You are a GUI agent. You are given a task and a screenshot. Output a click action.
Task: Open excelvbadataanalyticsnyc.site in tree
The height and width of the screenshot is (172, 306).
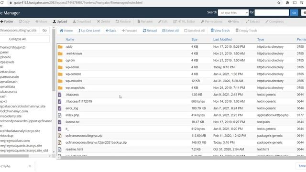pos(20,131)
